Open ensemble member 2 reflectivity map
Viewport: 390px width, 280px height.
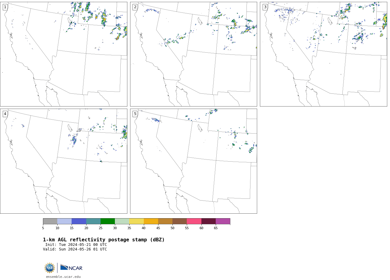point(193,54)
